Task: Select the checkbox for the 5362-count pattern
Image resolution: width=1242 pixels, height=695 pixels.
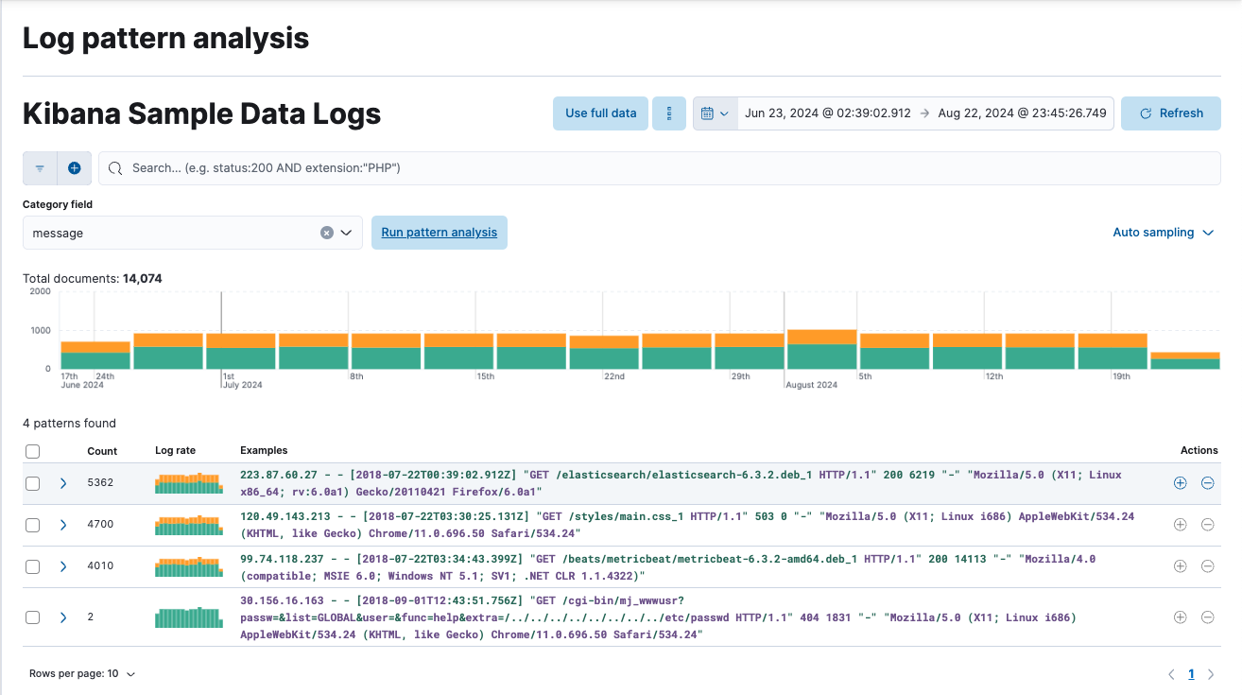Action: point(32,482)
